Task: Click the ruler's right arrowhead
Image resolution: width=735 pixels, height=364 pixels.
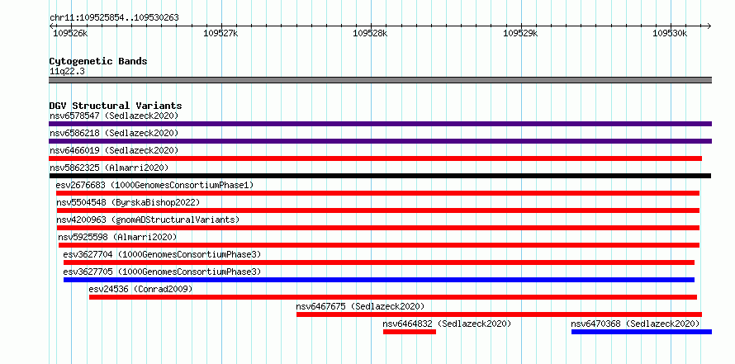Action: pos(709,26)
